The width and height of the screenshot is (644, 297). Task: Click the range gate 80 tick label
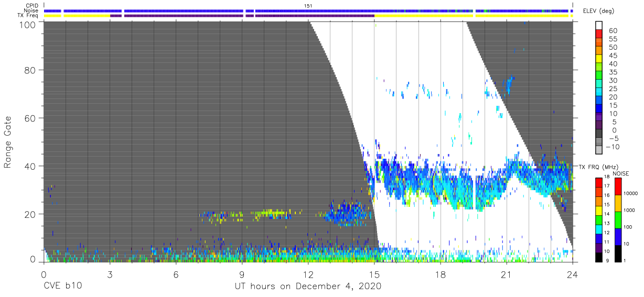31,70
